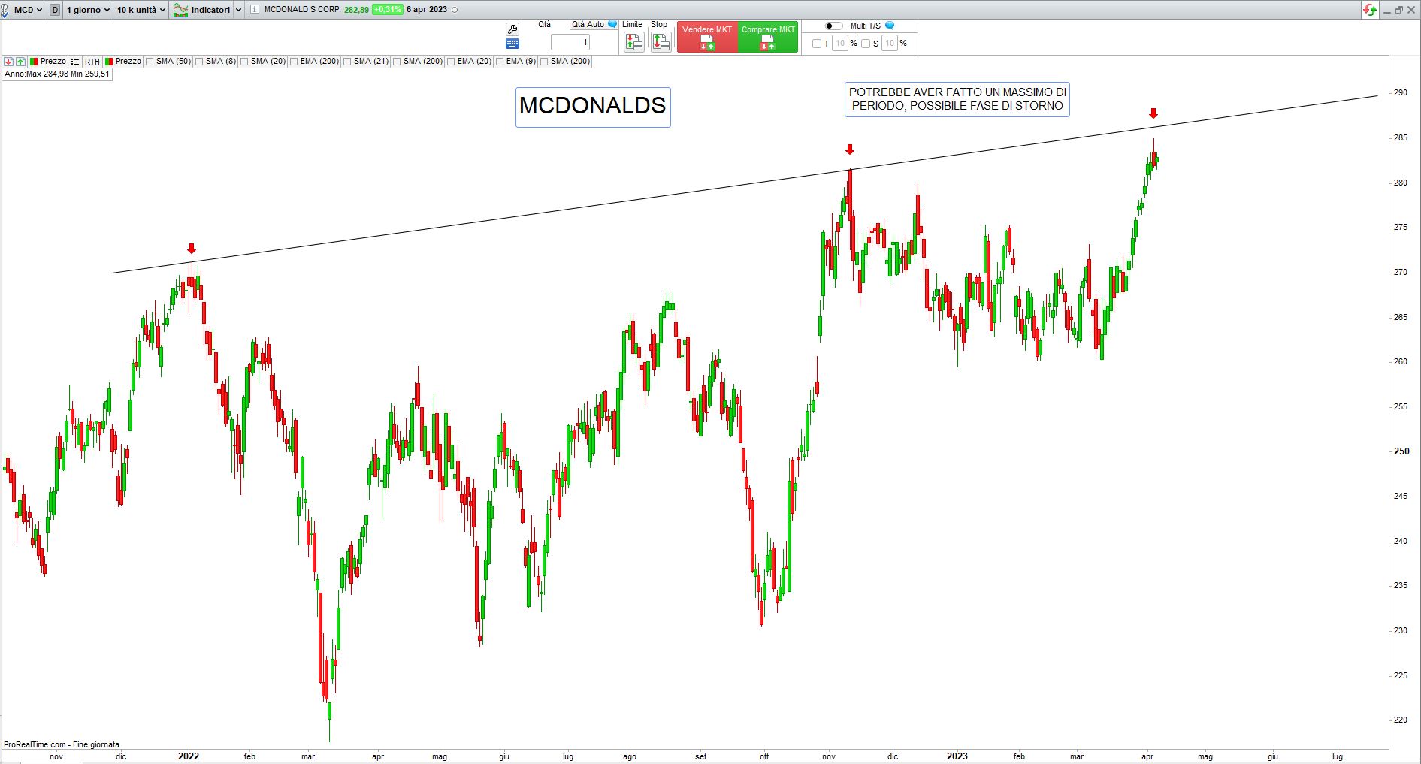
Task: Click the T percent value field
Action: click(840, 44)
